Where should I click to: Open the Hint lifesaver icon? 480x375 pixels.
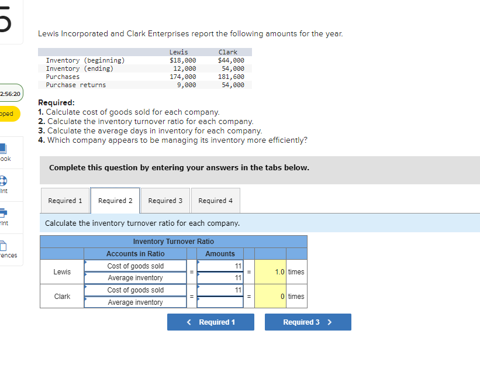click(3, 181)
